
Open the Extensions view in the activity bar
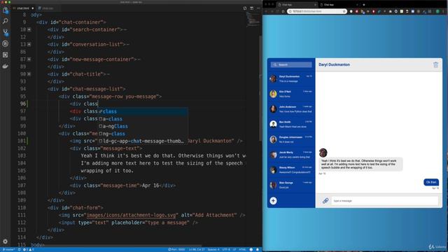[5, 55]
